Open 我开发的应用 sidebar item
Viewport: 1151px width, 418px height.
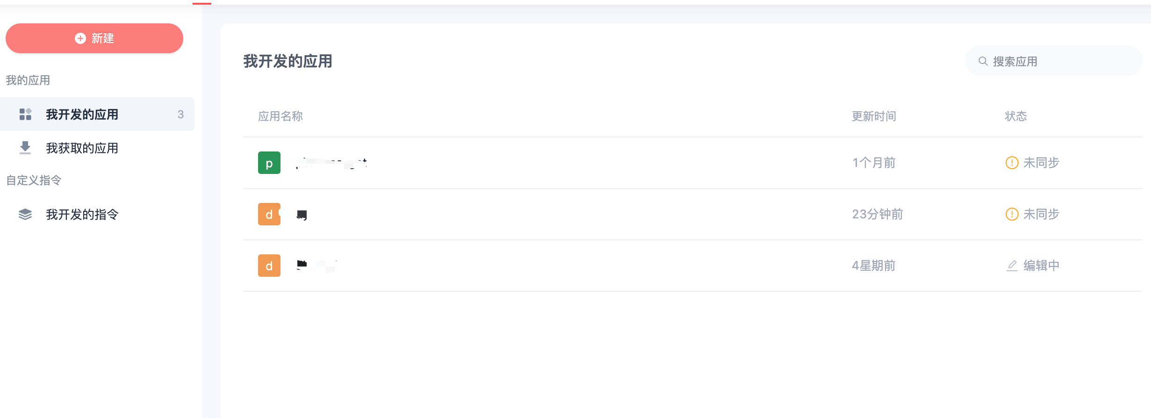coord(97,114)
